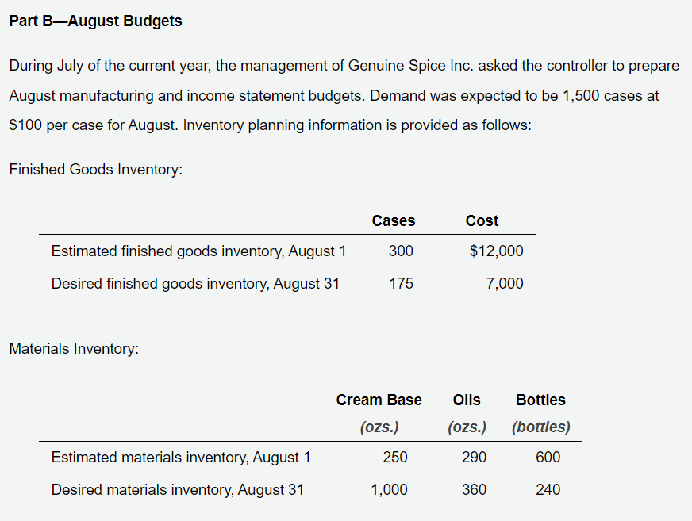692x521 pixels.
Task: Click 'Estimated finished goods inventory, August 1' row label
Action: (198, 251)
